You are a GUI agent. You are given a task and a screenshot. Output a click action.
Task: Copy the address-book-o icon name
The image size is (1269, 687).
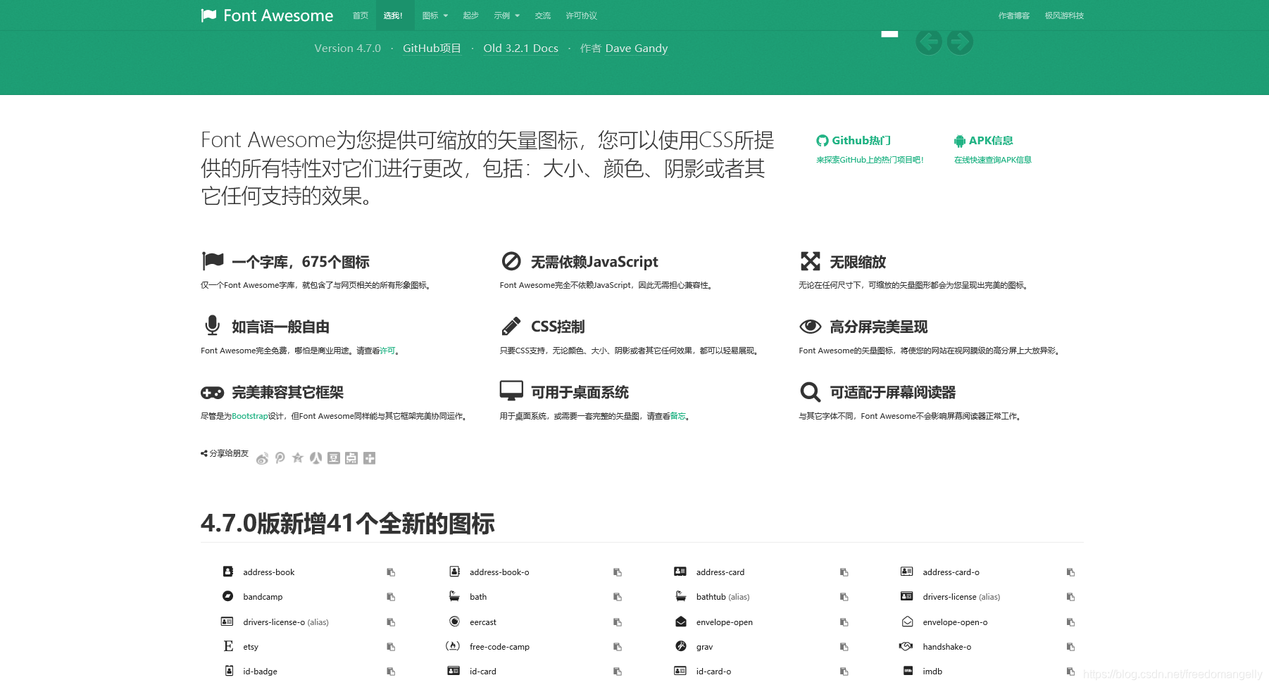point(618,572)
